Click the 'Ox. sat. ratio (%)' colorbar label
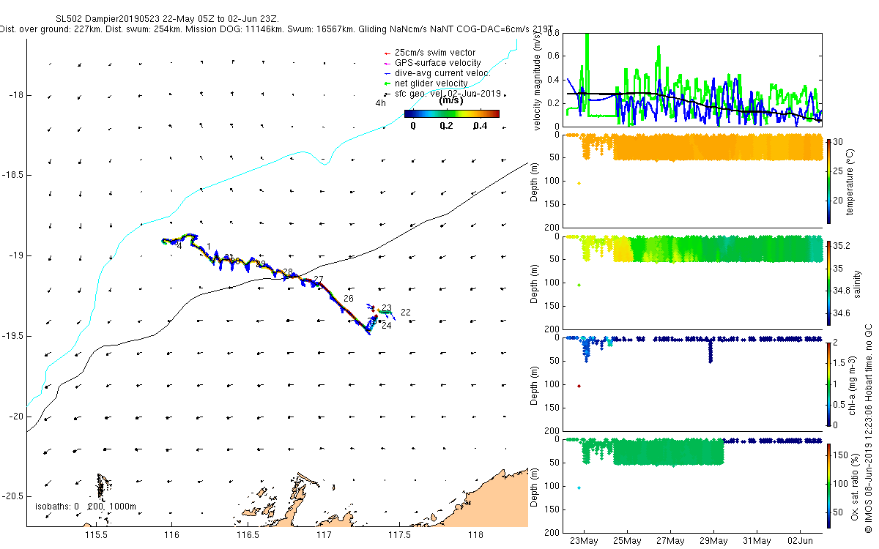This screenshot has width=879, height=549. [x=856, y=487]
